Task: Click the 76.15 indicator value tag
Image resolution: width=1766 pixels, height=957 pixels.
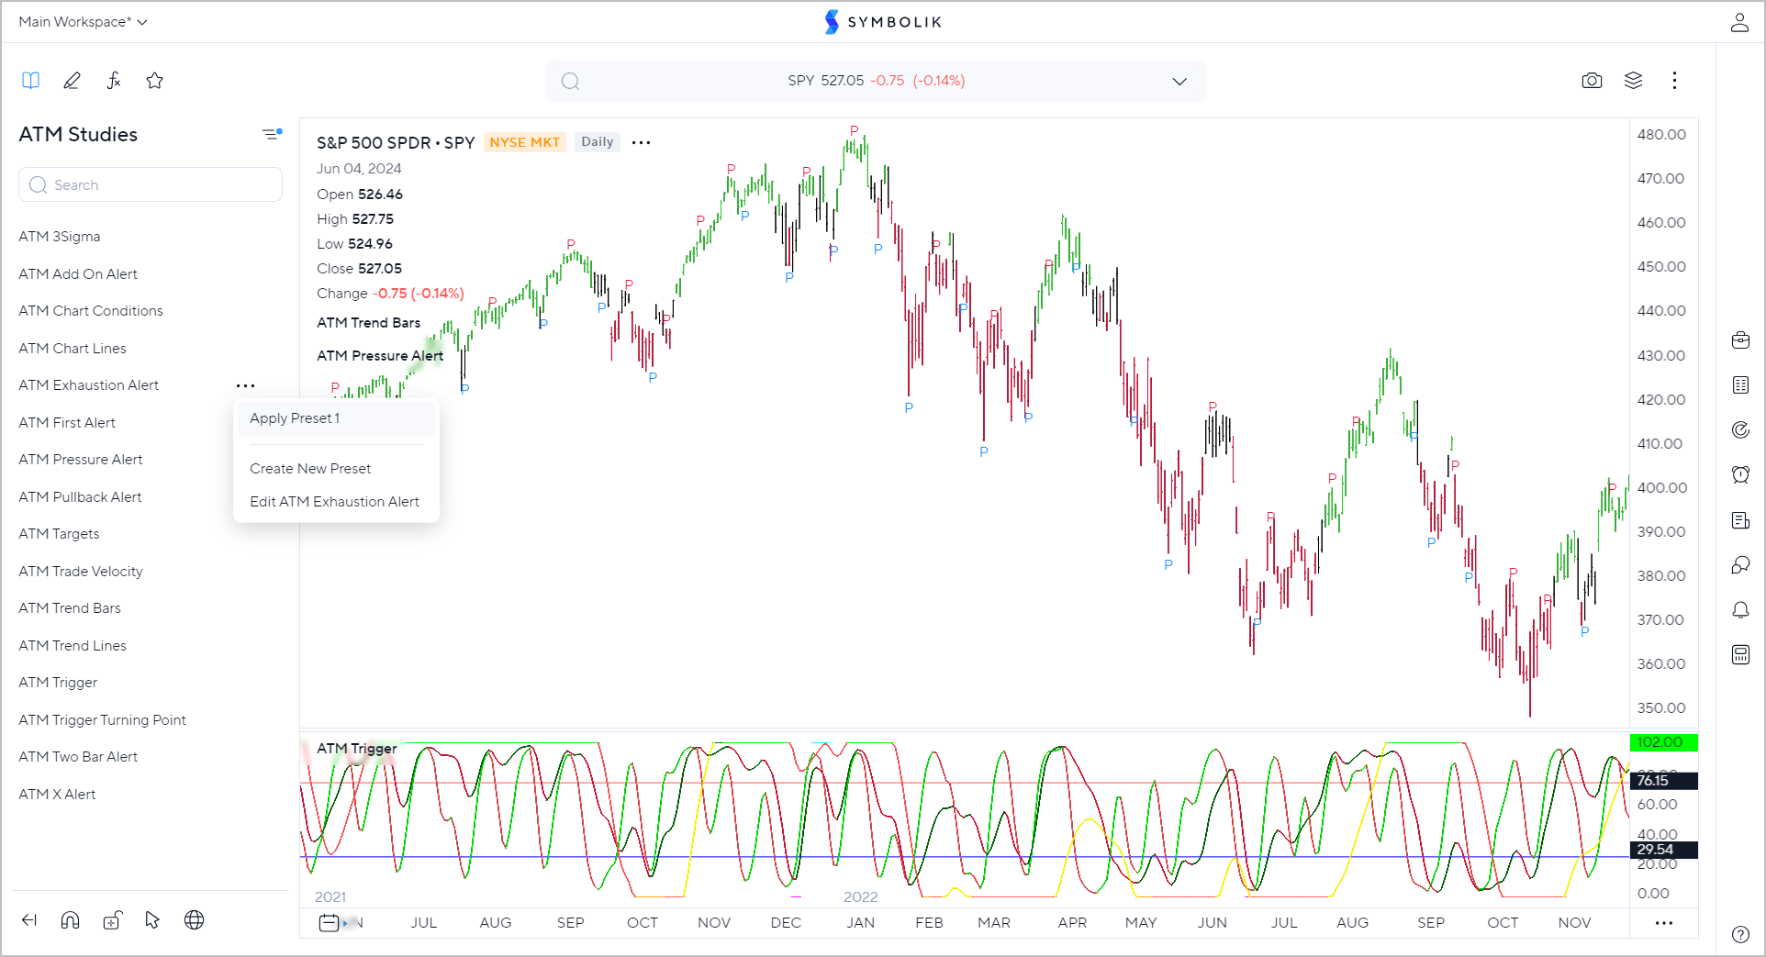Action: pos(1663,781)
